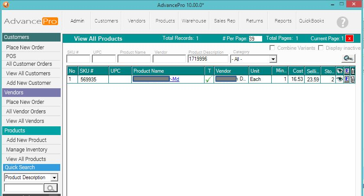The height and width of the screenshot is (196, 364).
Task: Enable the Combine Variants checkbox
Action: 272,48
